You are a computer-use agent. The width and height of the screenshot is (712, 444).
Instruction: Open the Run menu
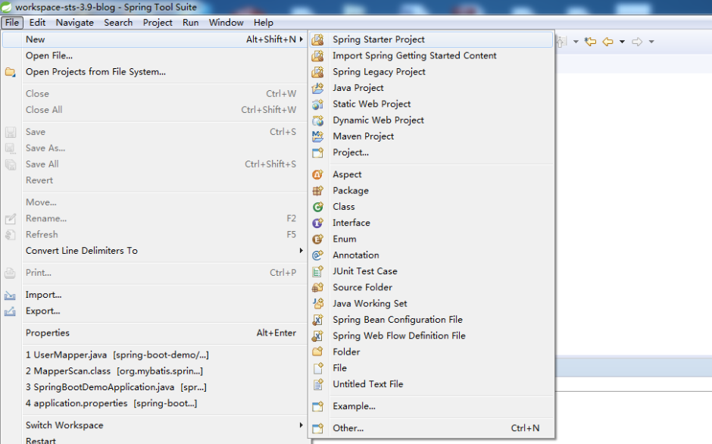(191, 23)
